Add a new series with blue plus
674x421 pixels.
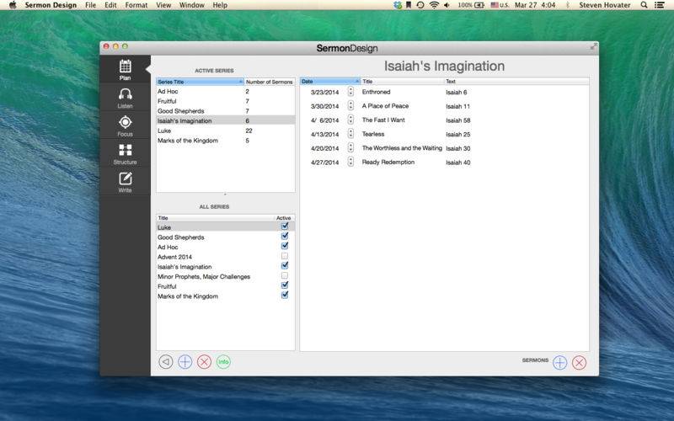(185, 362)
